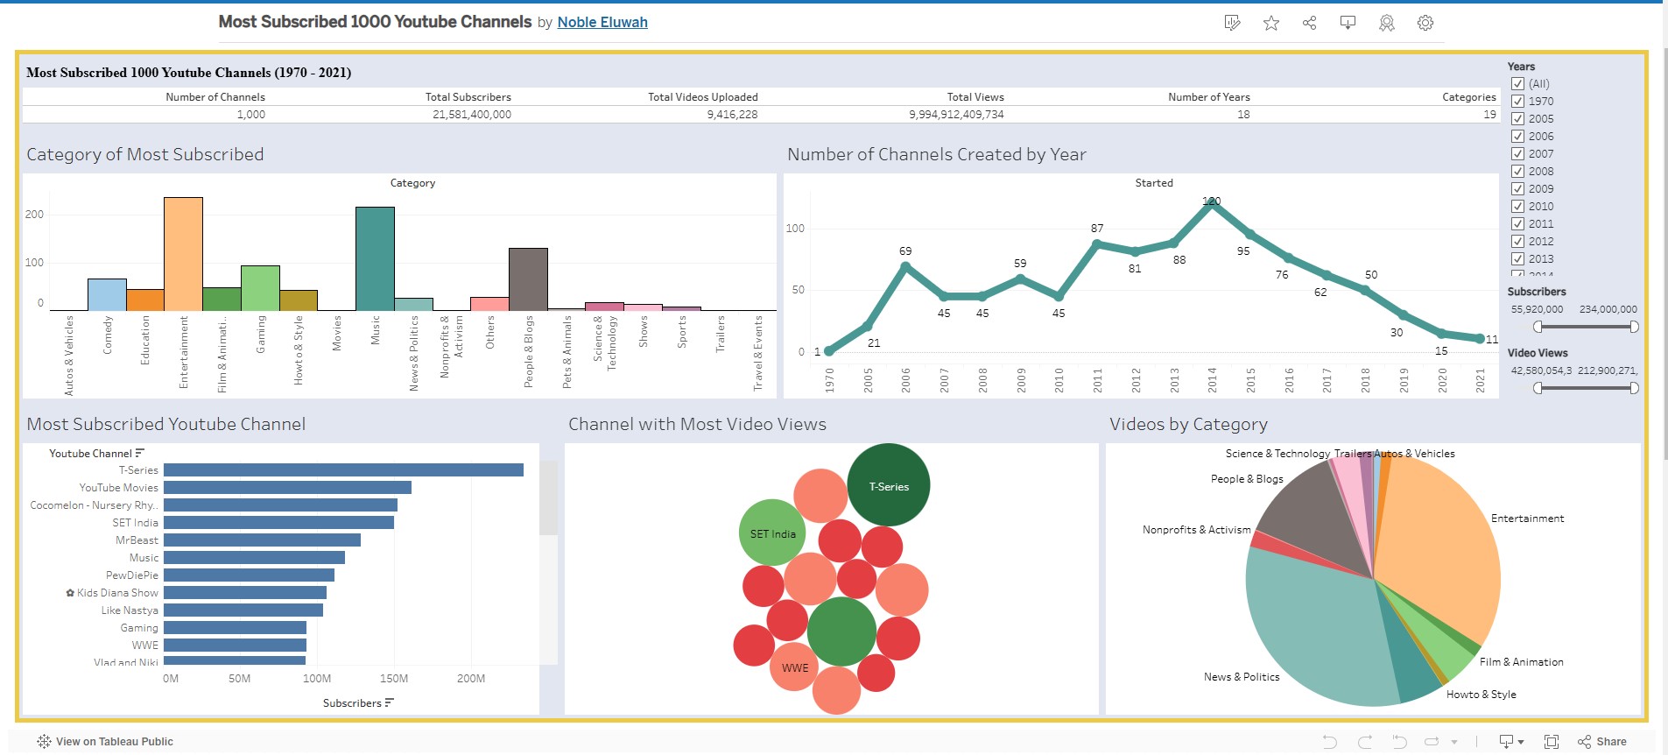Open the settings gear icon
The image size is (1668, 755).
coord(1425,23)
